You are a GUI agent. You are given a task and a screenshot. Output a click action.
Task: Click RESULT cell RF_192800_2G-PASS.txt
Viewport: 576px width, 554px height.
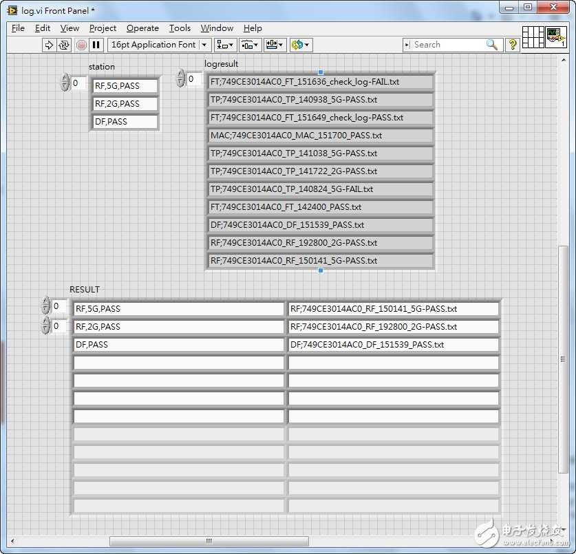(394, 327)
